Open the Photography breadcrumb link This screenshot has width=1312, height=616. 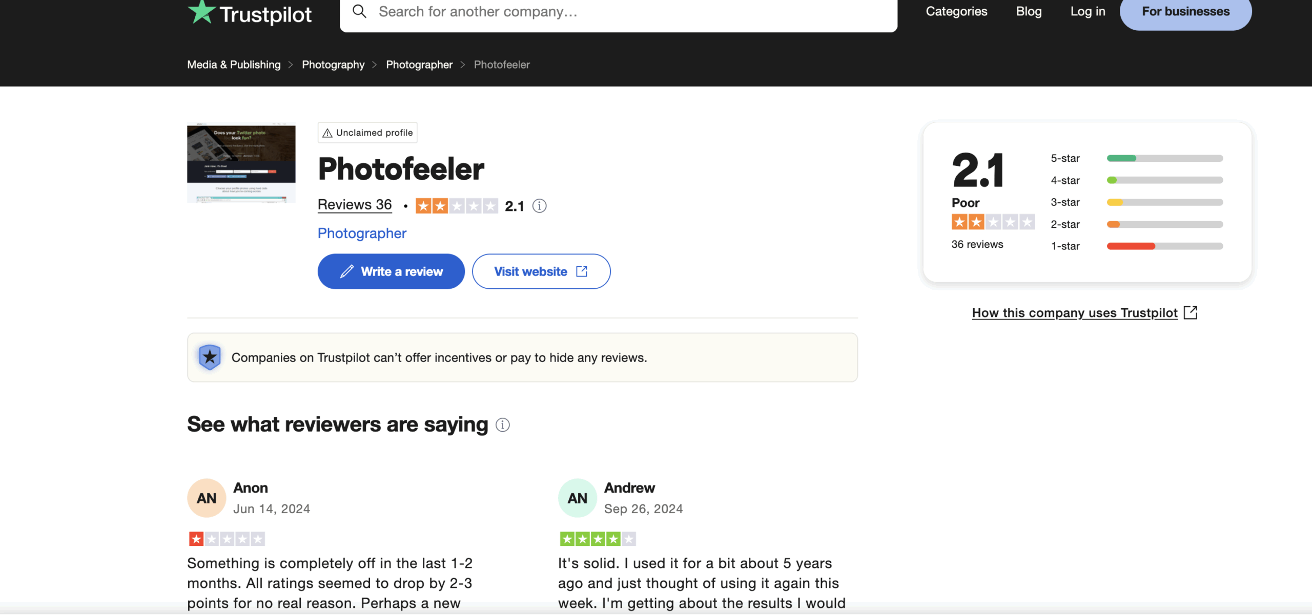coord(333,65)
